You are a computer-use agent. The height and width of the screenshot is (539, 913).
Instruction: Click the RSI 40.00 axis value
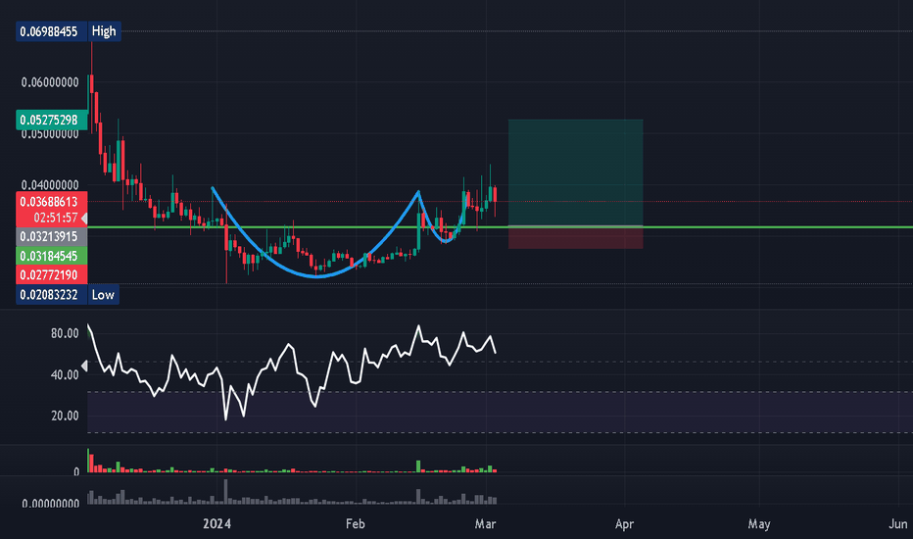65,374
